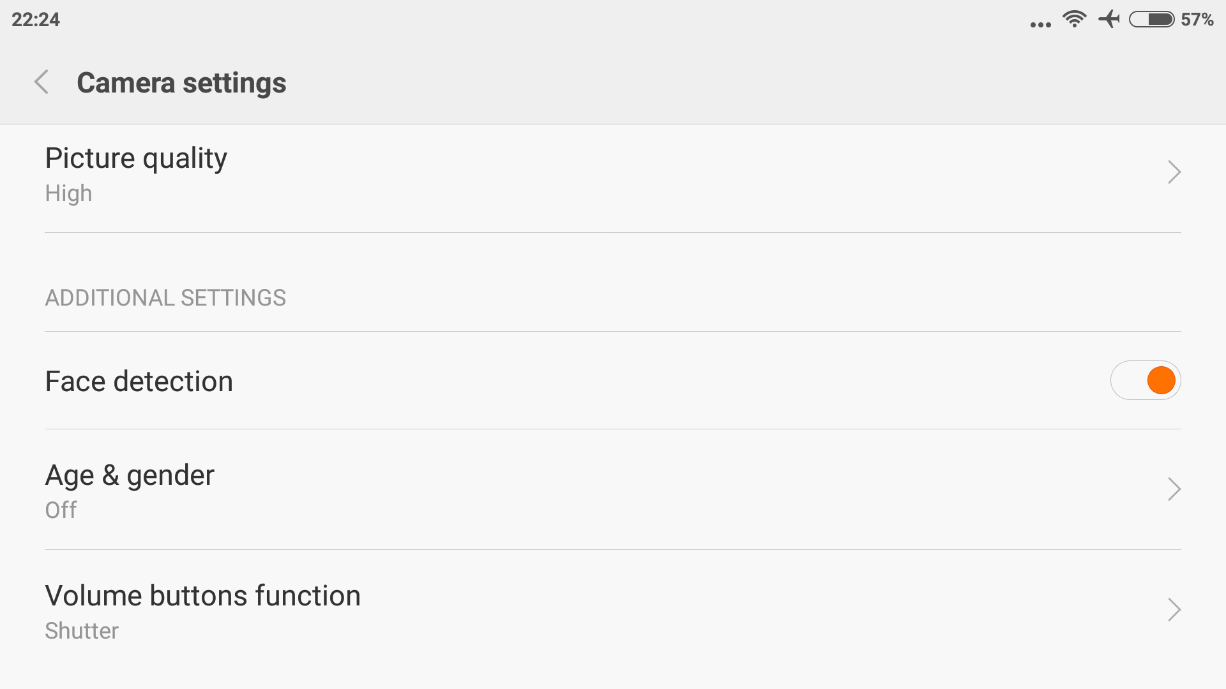Tap the Camera settings title

[x=181, y=83]
